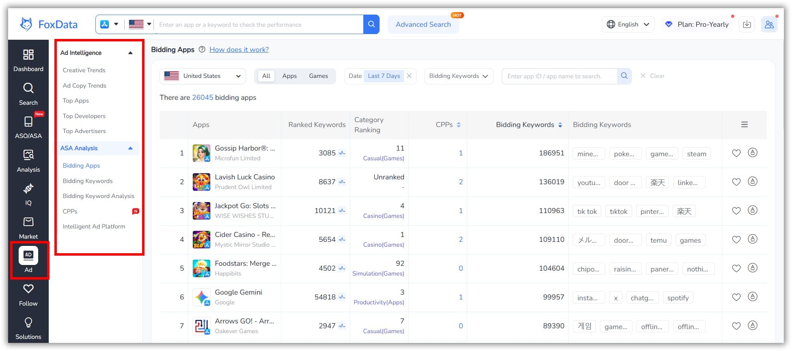This screenshot has width=792, height=351.
Task: Open Ad Copy Trends menu item
Action: click(x=84, y=86)
